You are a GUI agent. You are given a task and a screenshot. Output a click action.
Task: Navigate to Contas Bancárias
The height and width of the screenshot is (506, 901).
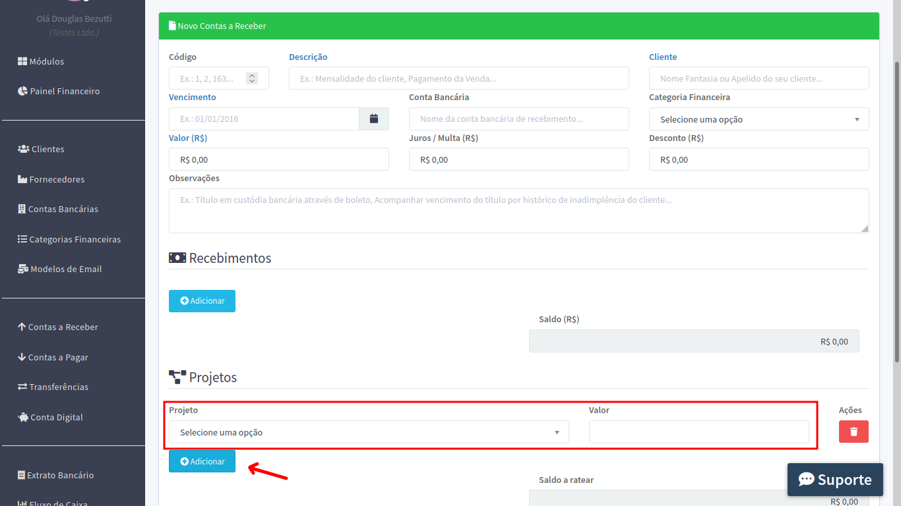[58, 209]
